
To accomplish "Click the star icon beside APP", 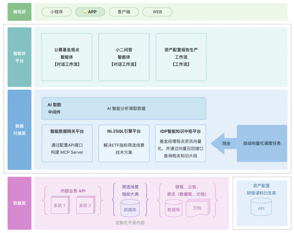I will click(85, 12).
